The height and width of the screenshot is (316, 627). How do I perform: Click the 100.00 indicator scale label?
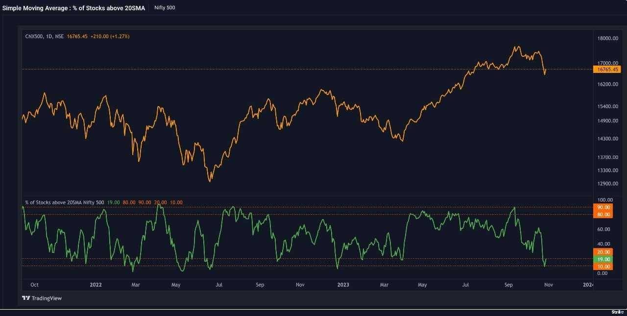click(x=605, y=200)
